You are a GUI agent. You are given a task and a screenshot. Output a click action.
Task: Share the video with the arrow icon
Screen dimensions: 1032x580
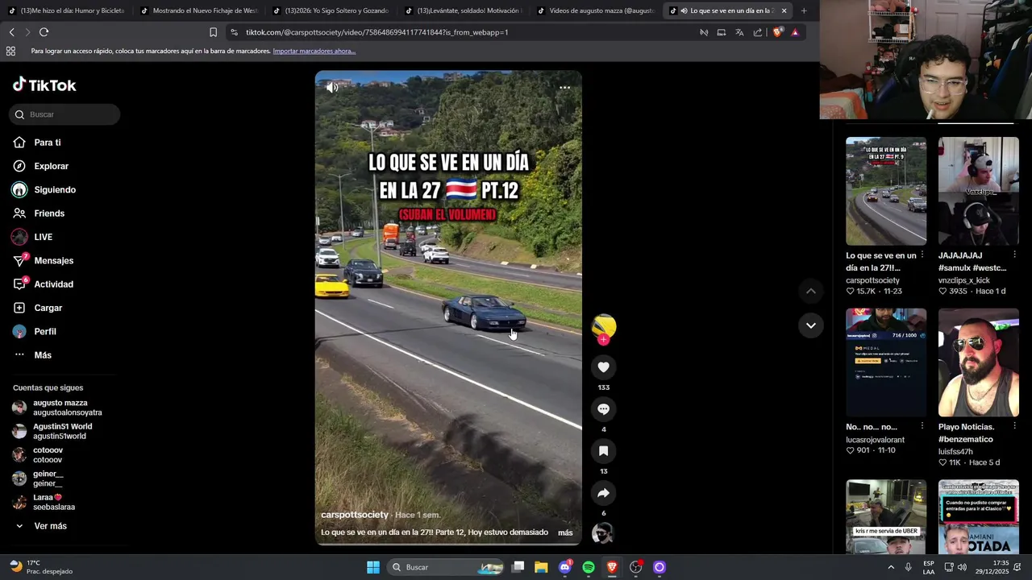point(603,493)
